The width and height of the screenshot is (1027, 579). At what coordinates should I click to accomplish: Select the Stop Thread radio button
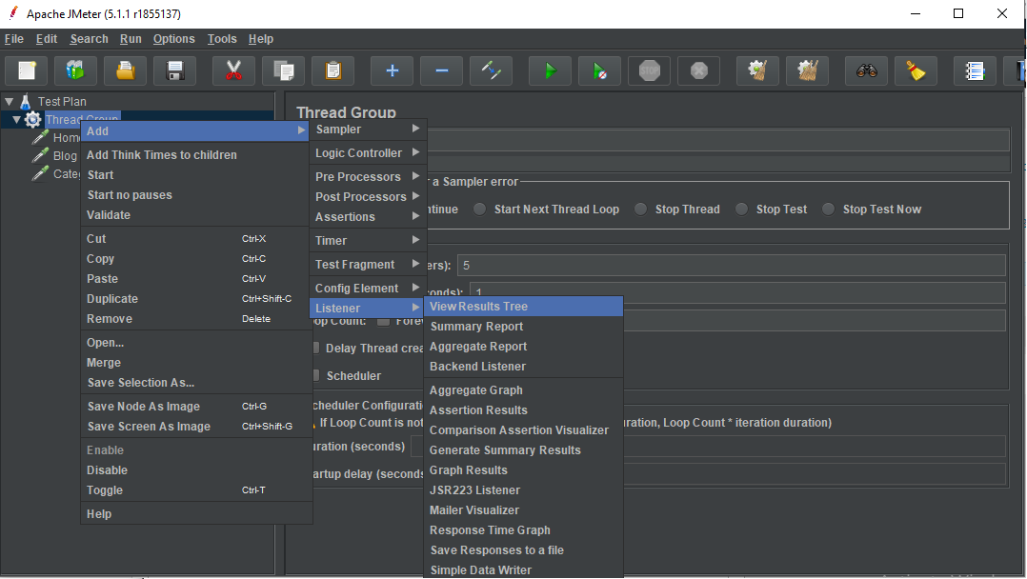(641, 210)
